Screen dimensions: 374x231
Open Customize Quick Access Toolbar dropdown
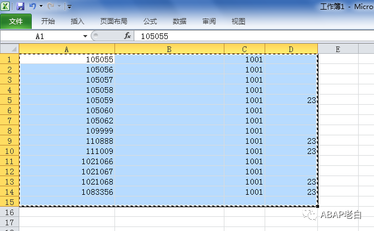tap(69, 7)
